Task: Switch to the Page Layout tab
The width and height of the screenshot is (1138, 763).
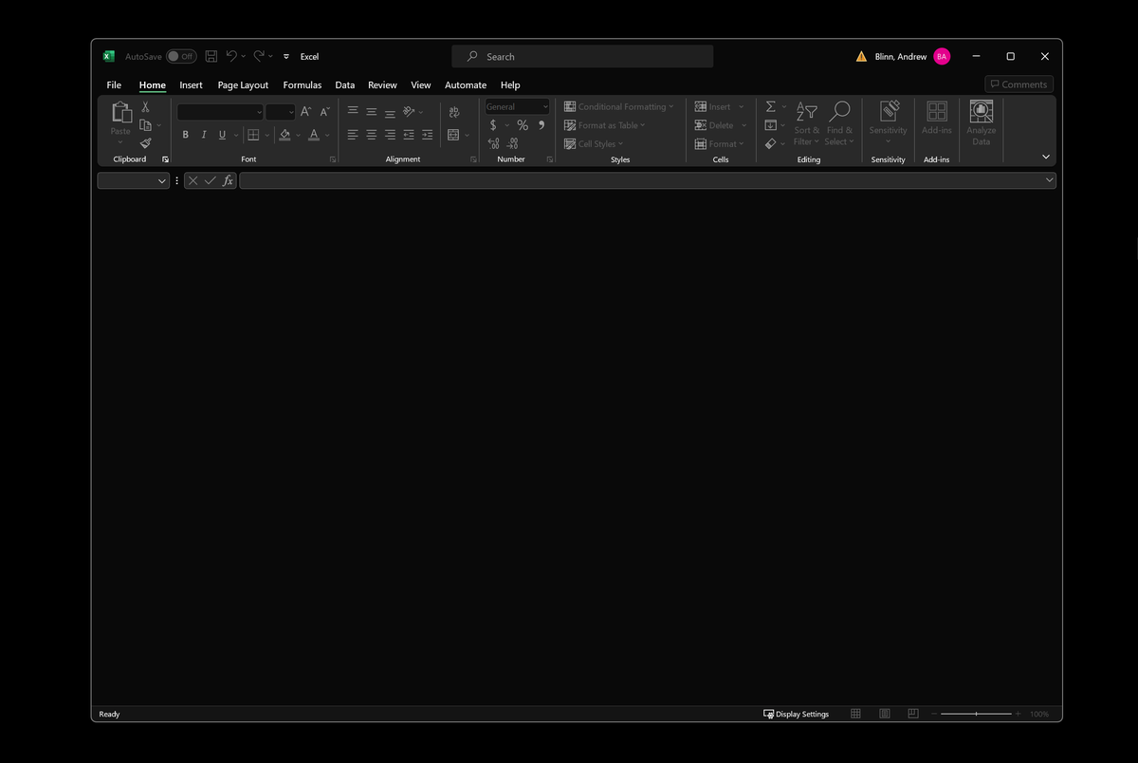Action: [x=243, y=84]
